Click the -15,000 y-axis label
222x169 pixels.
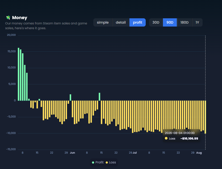[x=11, y=149]
